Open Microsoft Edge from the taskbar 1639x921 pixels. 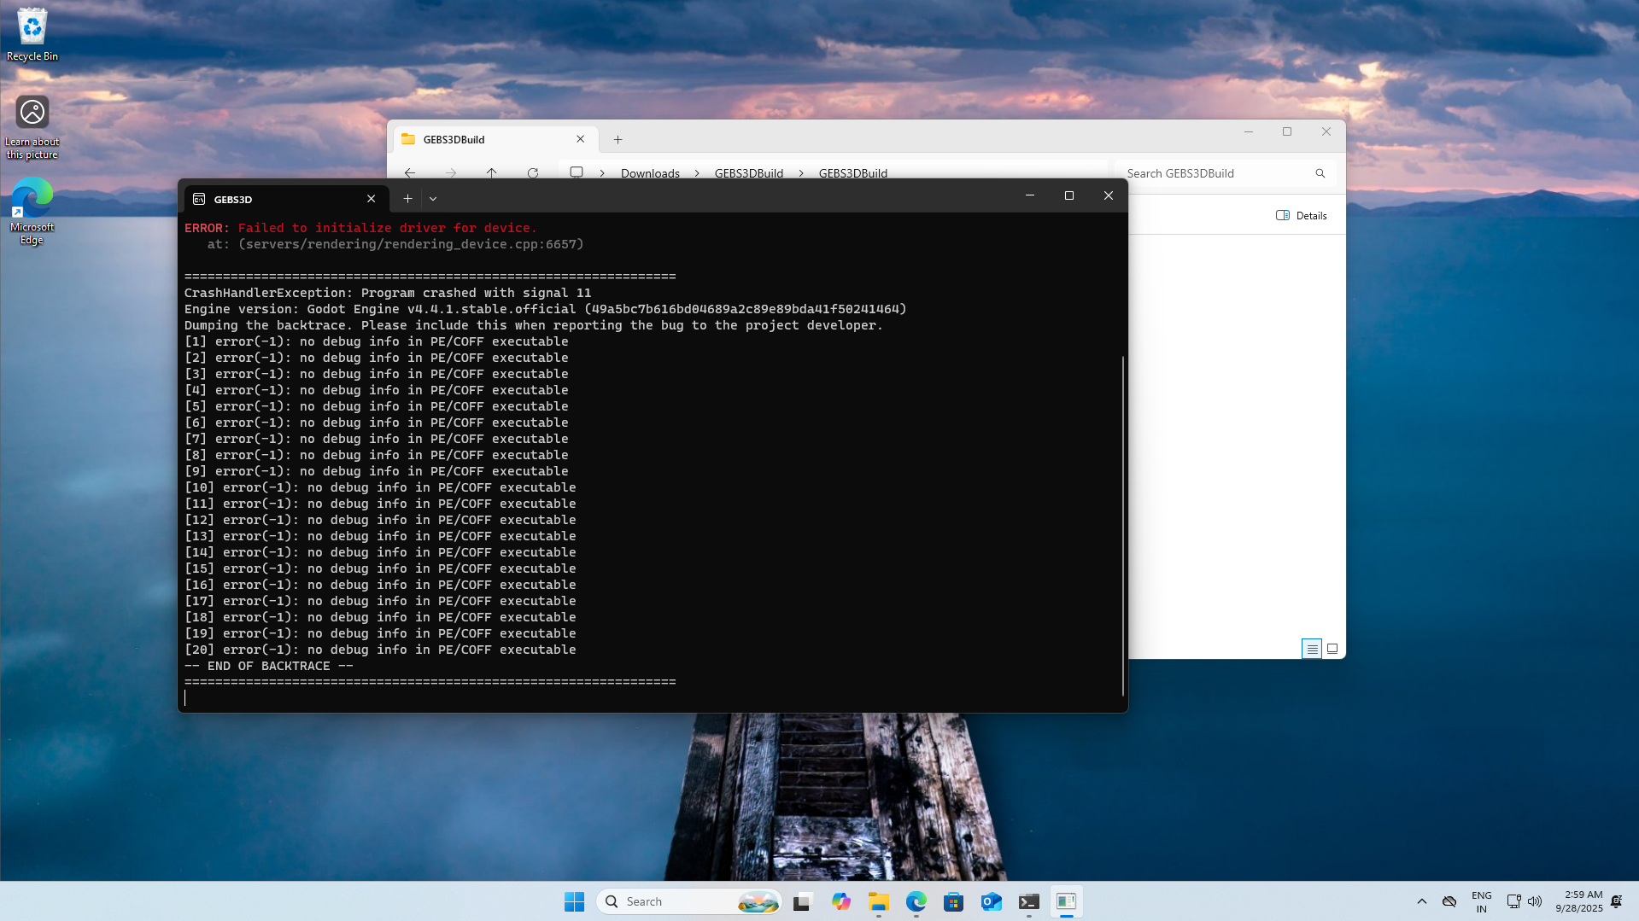(916, 901)
